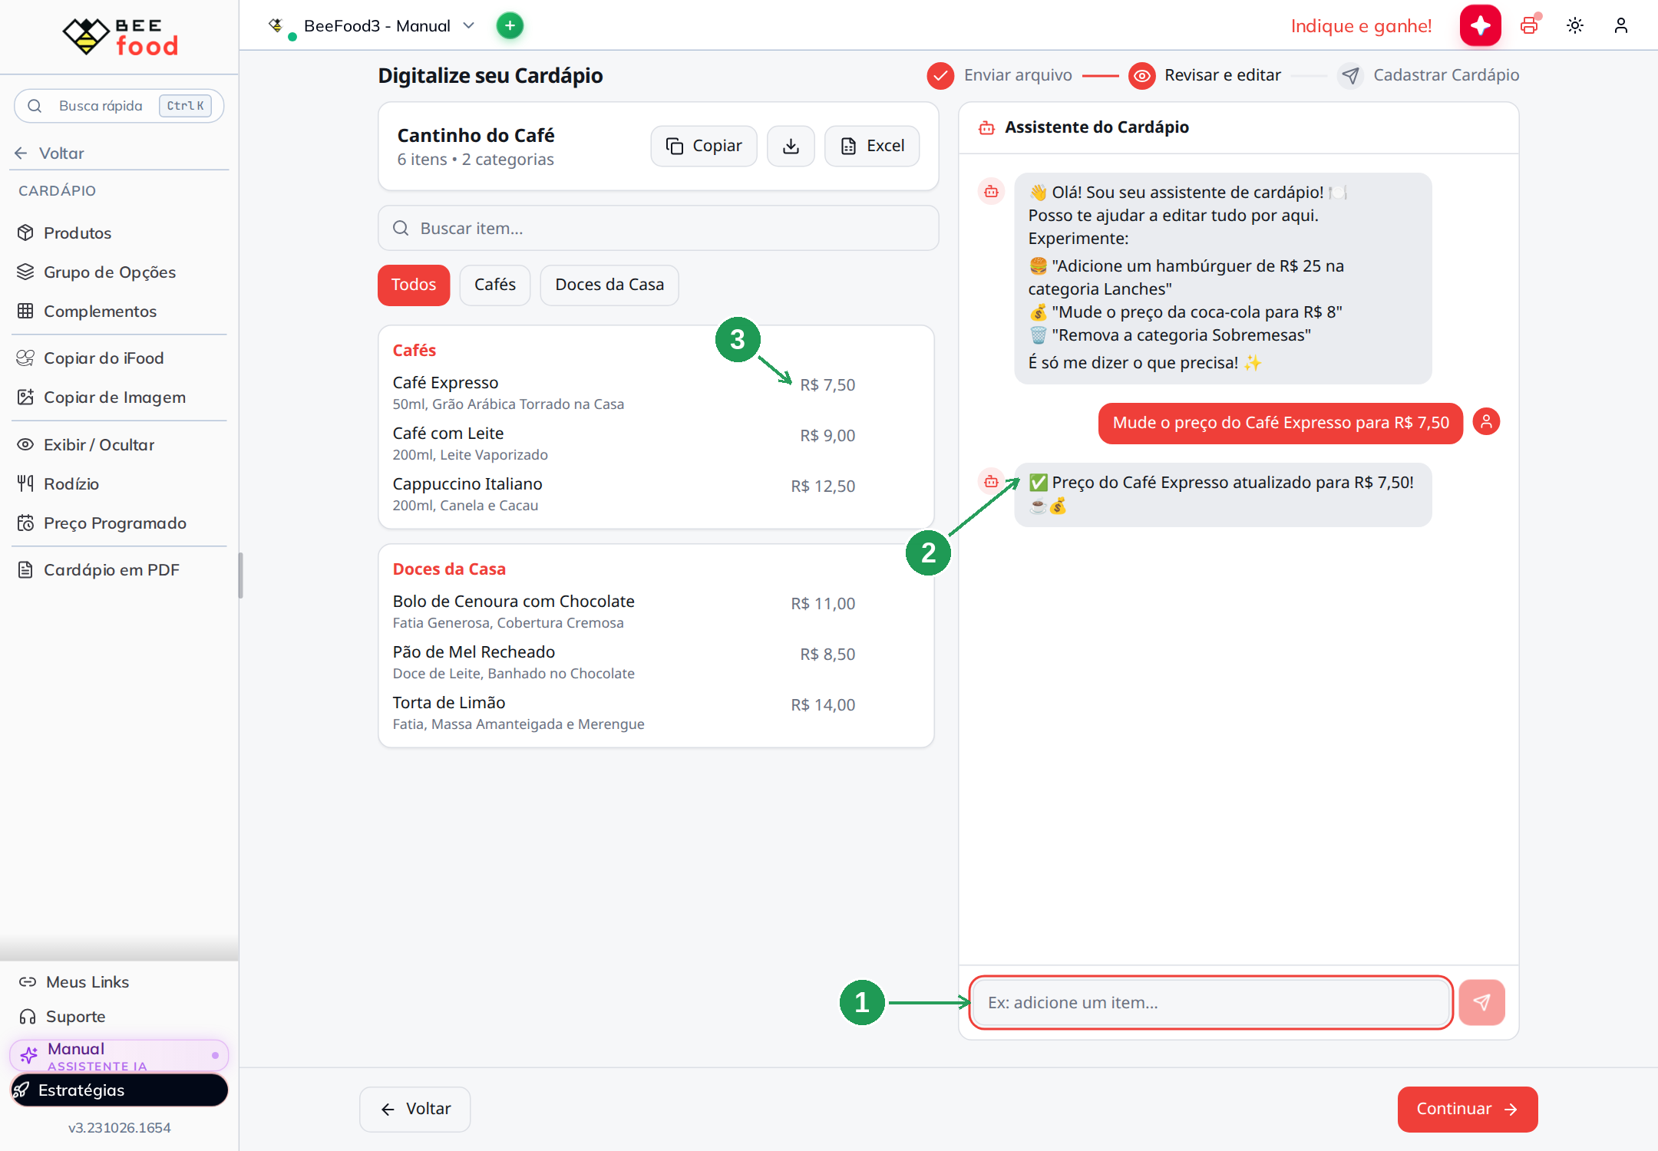The image size is (1658, 1151).
Task: Toggle the light theme sun icon
Action: (x=1575, y=26)
